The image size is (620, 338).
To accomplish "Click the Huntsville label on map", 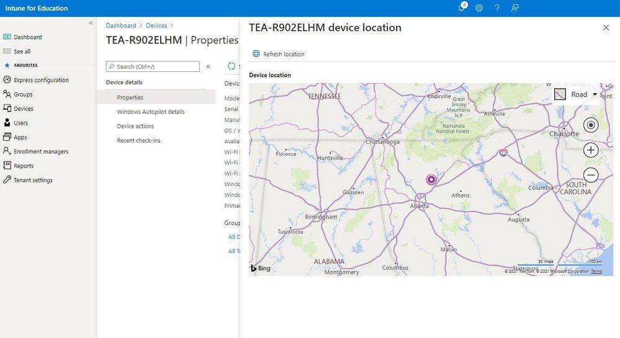I will click(x=330, y=158).
